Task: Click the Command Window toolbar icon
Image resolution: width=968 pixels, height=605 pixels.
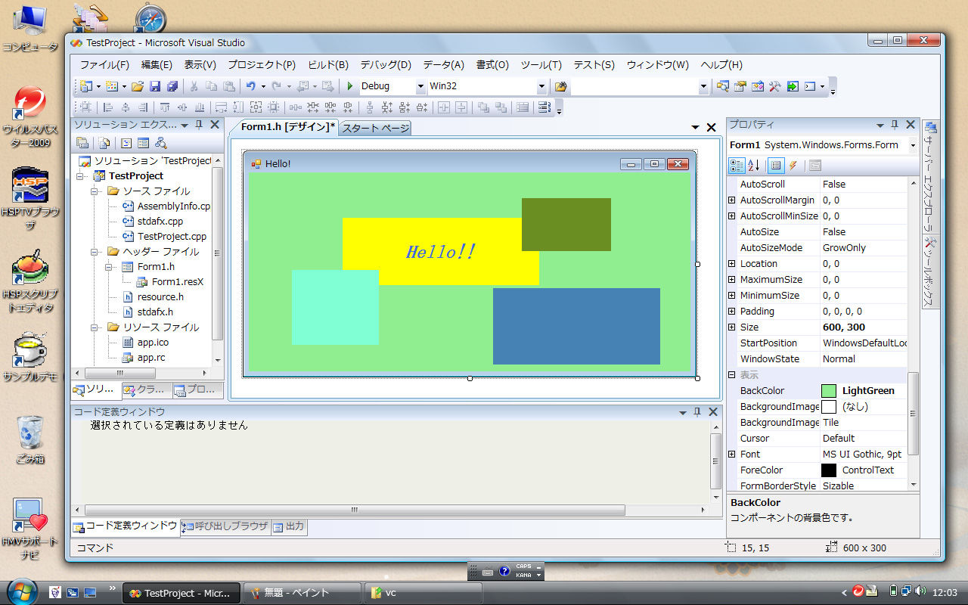Action: coord(810,86)
